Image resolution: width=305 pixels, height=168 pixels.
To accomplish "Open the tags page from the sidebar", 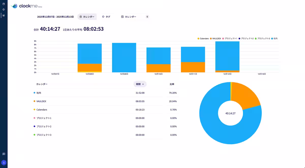I will pyautogui.click(x=4, y=9).
